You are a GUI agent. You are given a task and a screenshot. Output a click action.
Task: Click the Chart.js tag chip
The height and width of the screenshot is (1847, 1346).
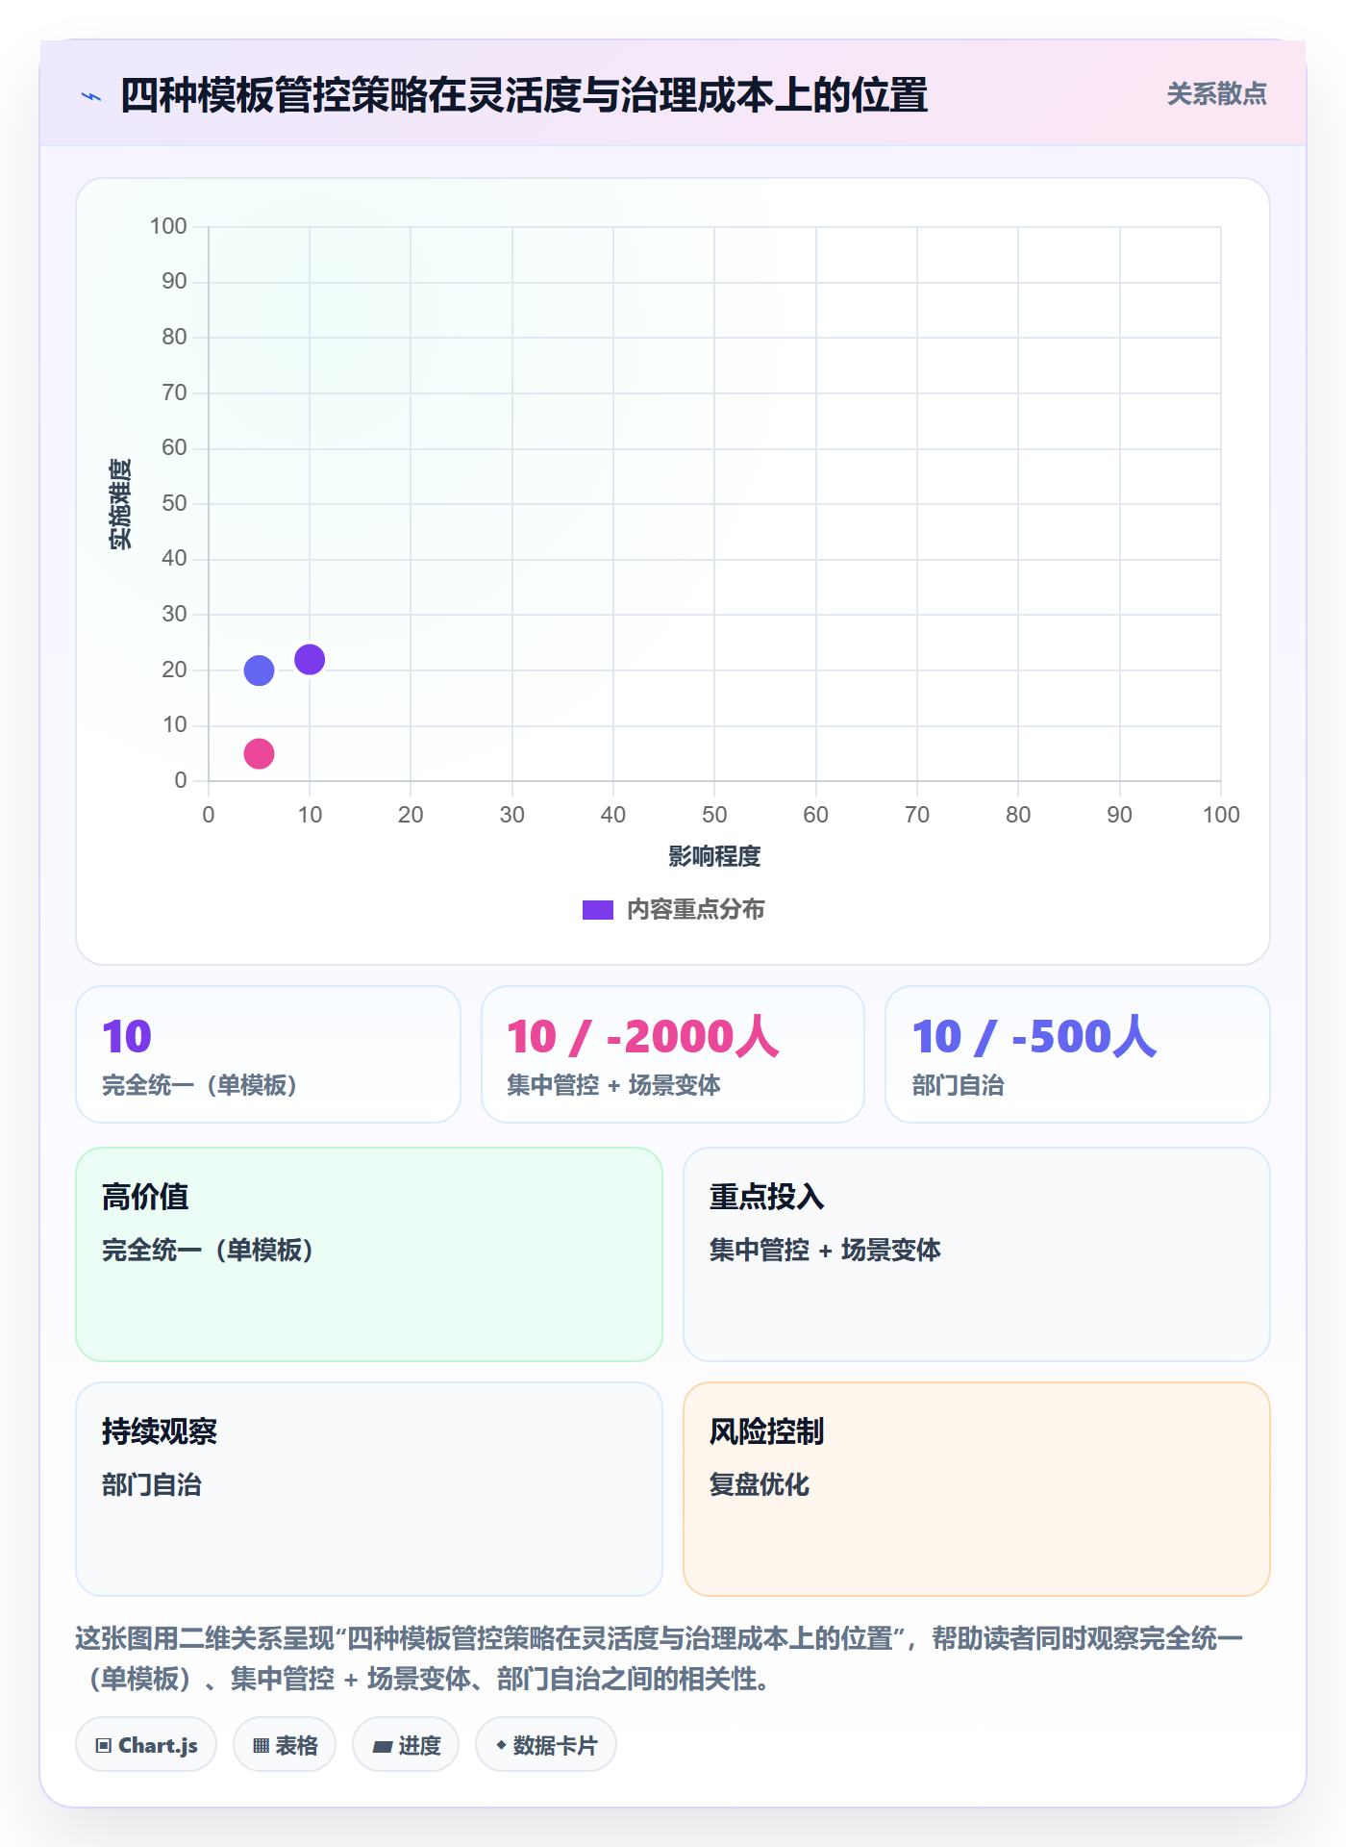(146, 1745)
